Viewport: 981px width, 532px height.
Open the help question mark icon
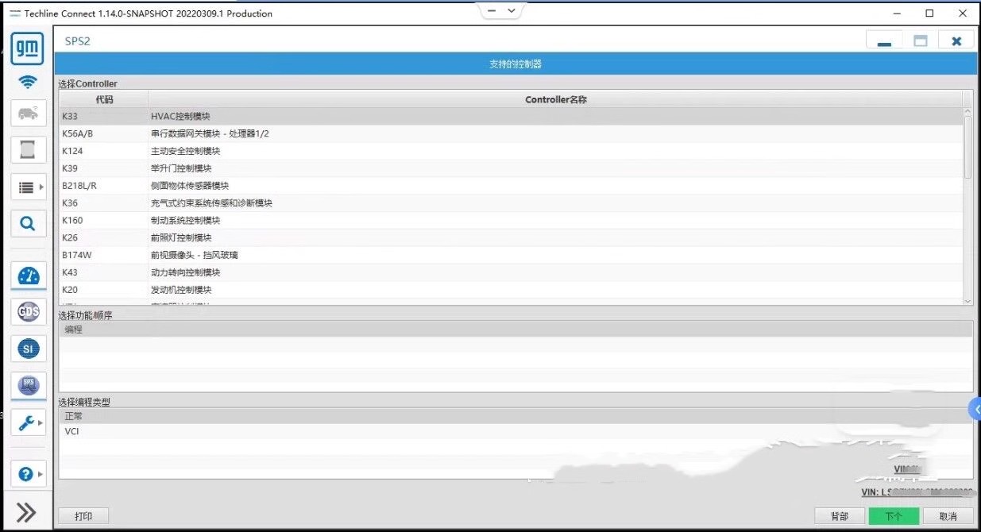25,474
